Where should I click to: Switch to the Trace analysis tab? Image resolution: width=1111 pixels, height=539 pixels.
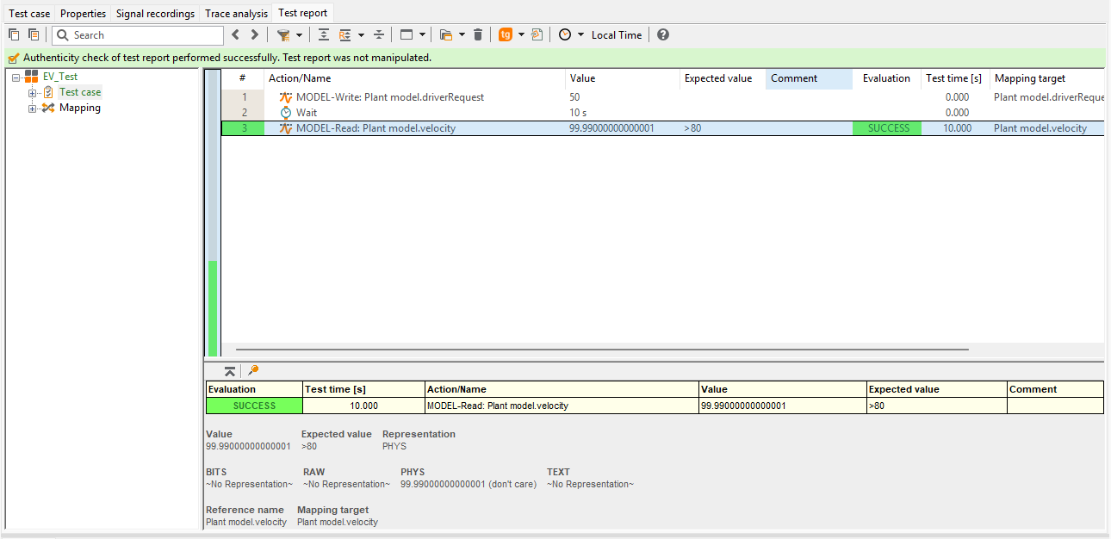tap(236, 14)
